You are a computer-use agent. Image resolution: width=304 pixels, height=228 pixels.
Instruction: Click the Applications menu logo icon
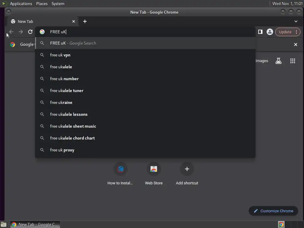[x=4, y=4]
